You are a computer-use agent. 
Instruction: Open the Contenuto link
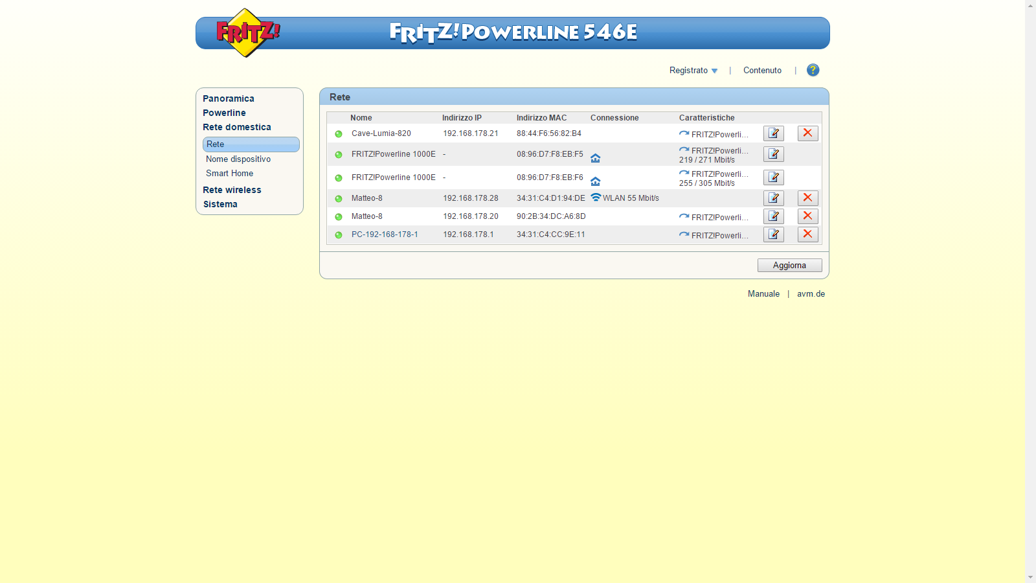click(x=762, y=71)
